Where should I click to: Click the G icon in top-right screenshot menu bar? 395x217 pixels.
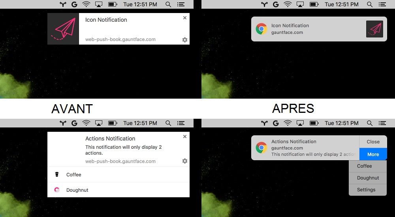(x=276, y=4)
